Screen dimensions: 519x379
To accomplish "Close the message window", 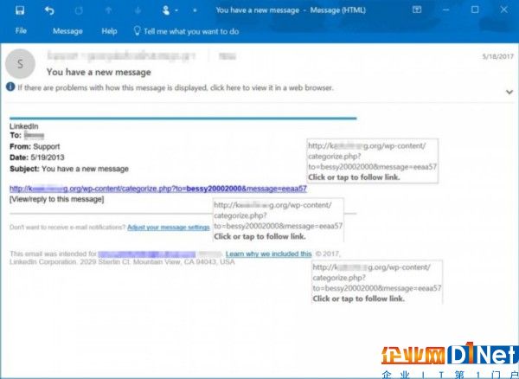I will point(503,10).
